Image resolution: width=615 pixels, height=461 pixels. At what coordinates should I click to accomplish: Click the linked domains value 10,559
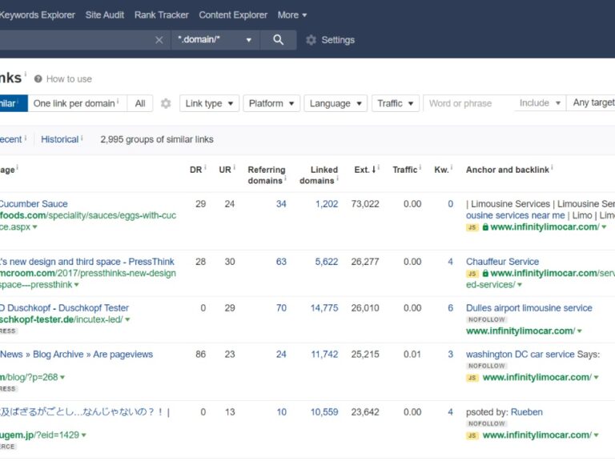pos(324,412)
